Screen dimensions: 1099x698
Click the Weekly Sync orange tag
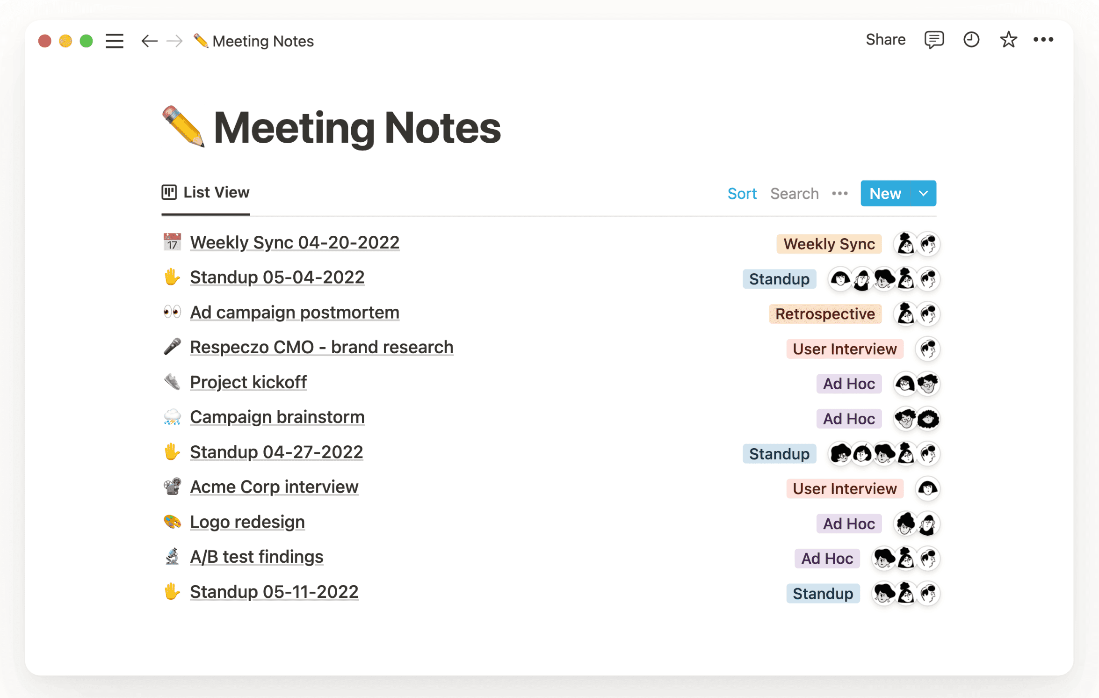[x=829, y=244]
